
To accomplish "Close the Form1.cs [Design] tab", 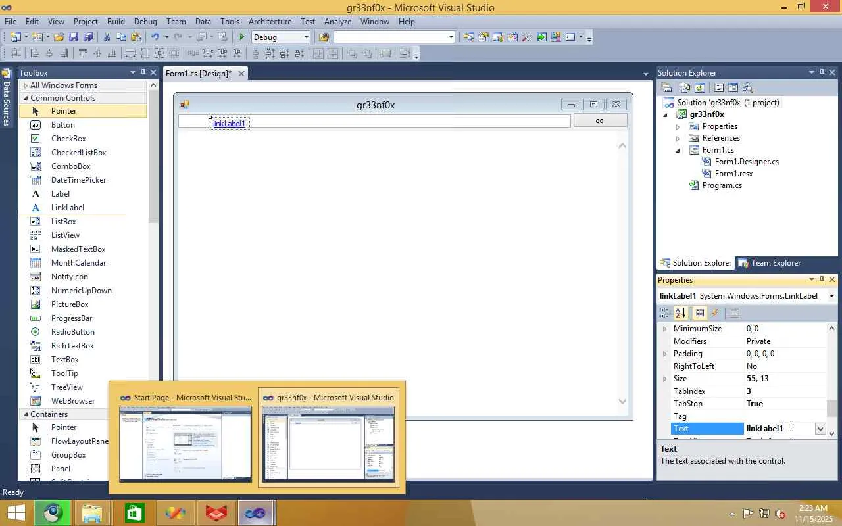I will pyautogui.click(x=241, y=74).
